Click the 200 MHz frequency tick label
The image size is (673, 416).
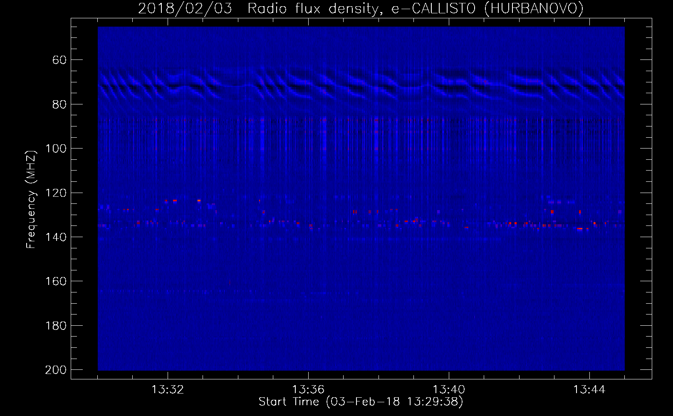coord(56,370)
